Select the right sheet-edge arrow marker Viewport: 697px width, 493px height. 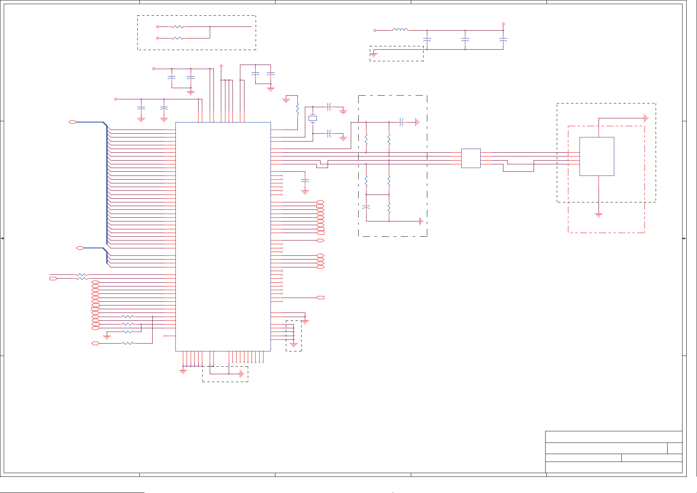coord(684,238)
